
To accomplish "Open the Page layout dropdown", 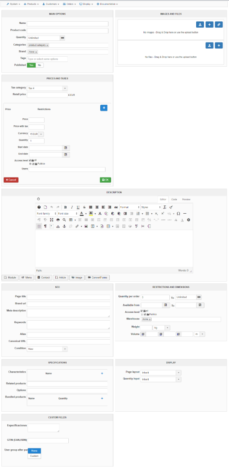I will (x=161, y=373).
